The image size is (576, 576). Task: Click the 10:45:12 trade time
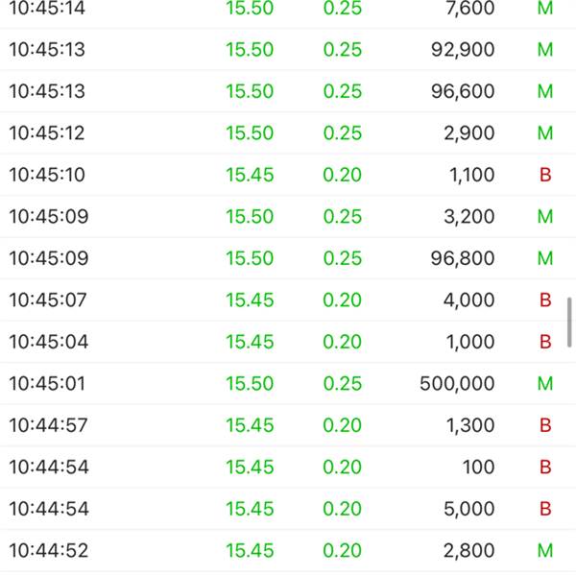(47, 133)
